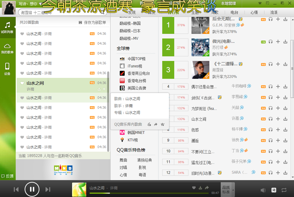Image resolution: width=294 pixels, height=197 pixels.
Task: Download the highlighted 山水之间 playlist track
Action: click(99, 89)
